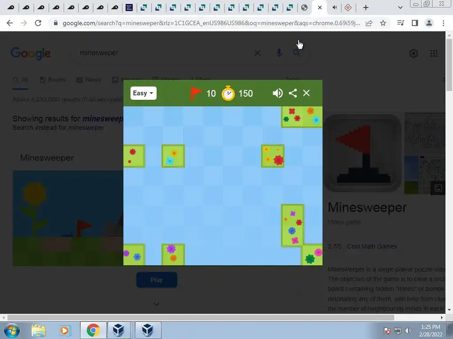Adjust system volume from tray speaker
Image resolution: width=453 pixels, height=339 pixels.
point(408,331)
